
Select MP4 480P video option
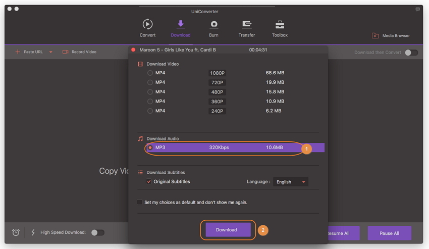(x=150, y=92)
